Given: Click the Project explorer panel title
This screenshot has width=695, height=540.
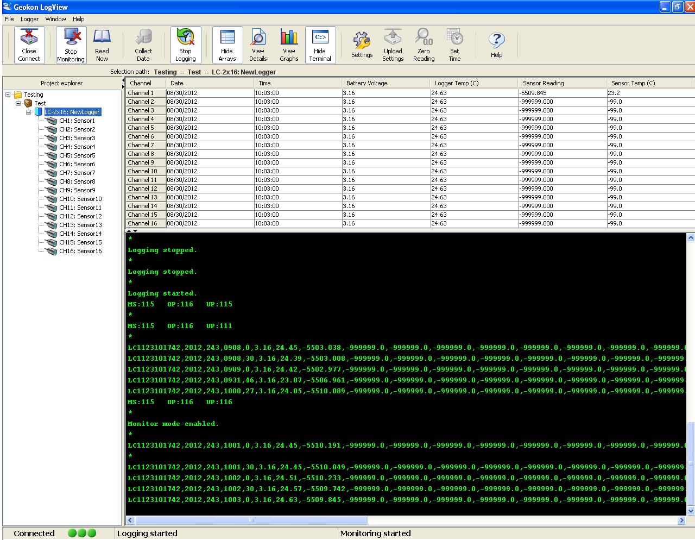Looking at the screenshot, I should pos(61,83).
